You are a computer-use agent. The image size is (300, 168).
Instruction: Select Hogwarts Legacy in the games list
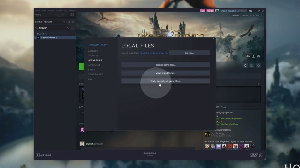pyautogui.click(x=55, y=38)
